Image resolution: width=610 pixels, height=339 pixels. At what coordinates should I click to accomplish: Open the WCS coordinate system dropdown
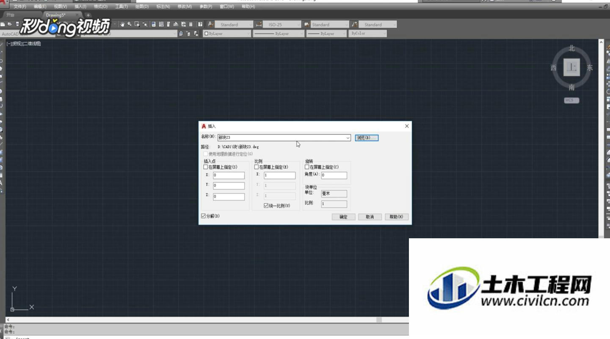click(571, 100)
